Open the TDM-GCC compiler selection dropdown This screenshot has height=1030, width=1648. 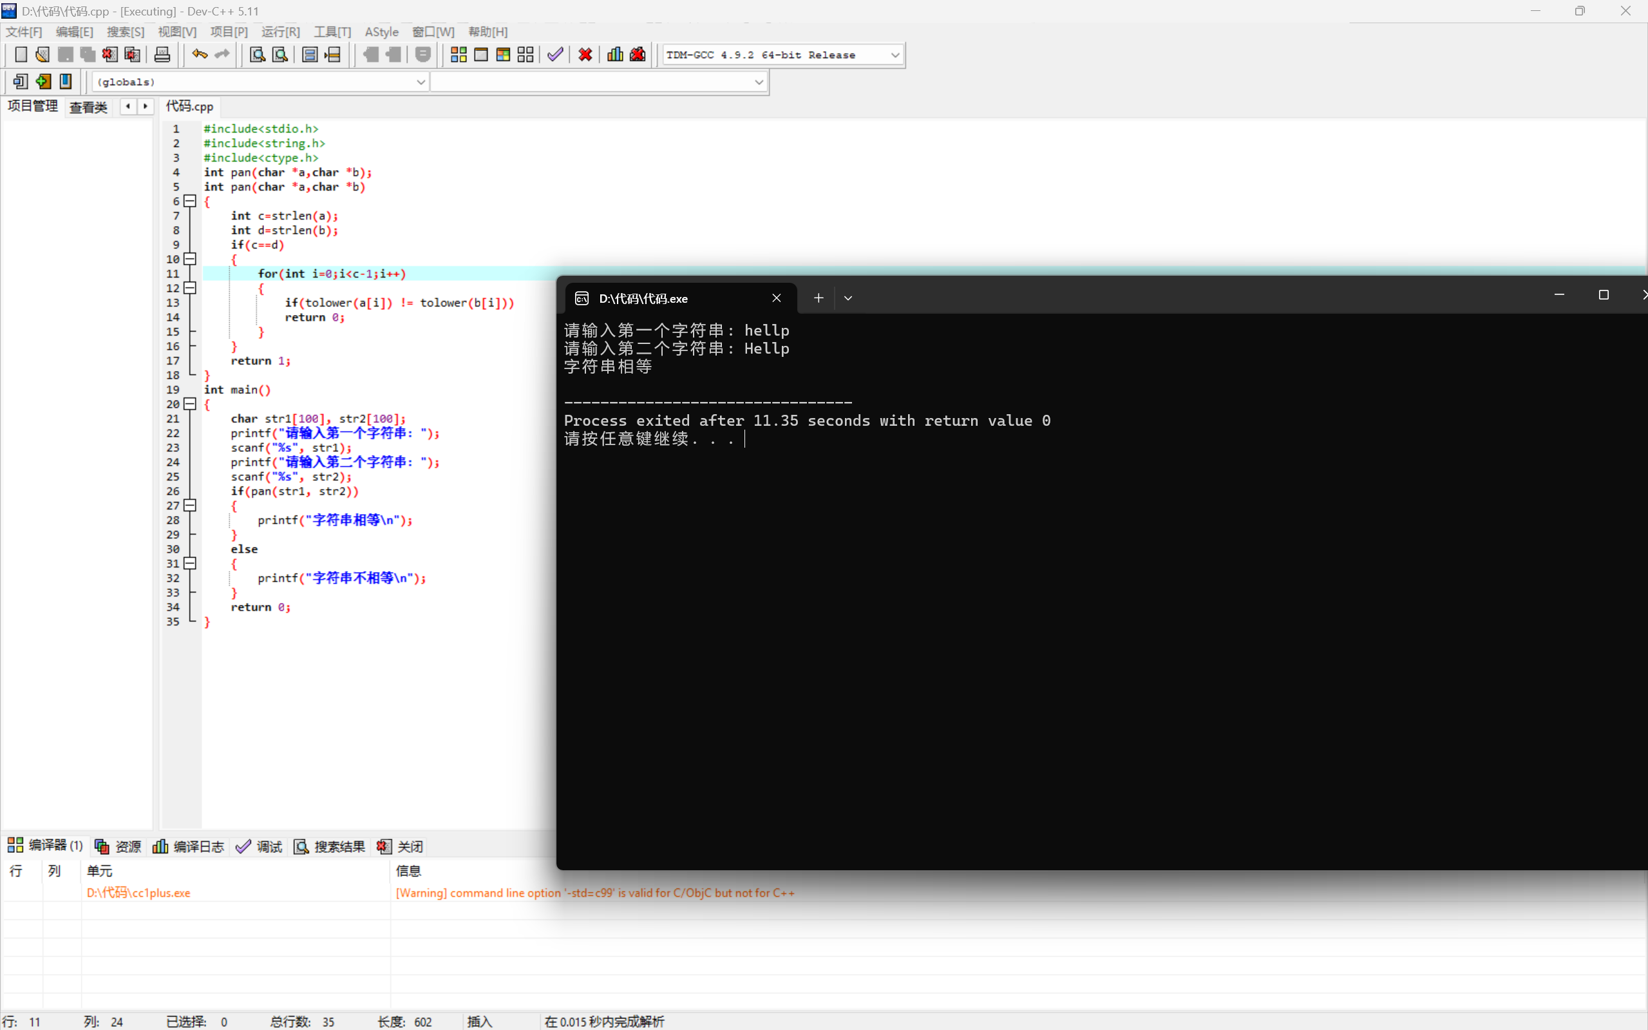pos(895,55)
